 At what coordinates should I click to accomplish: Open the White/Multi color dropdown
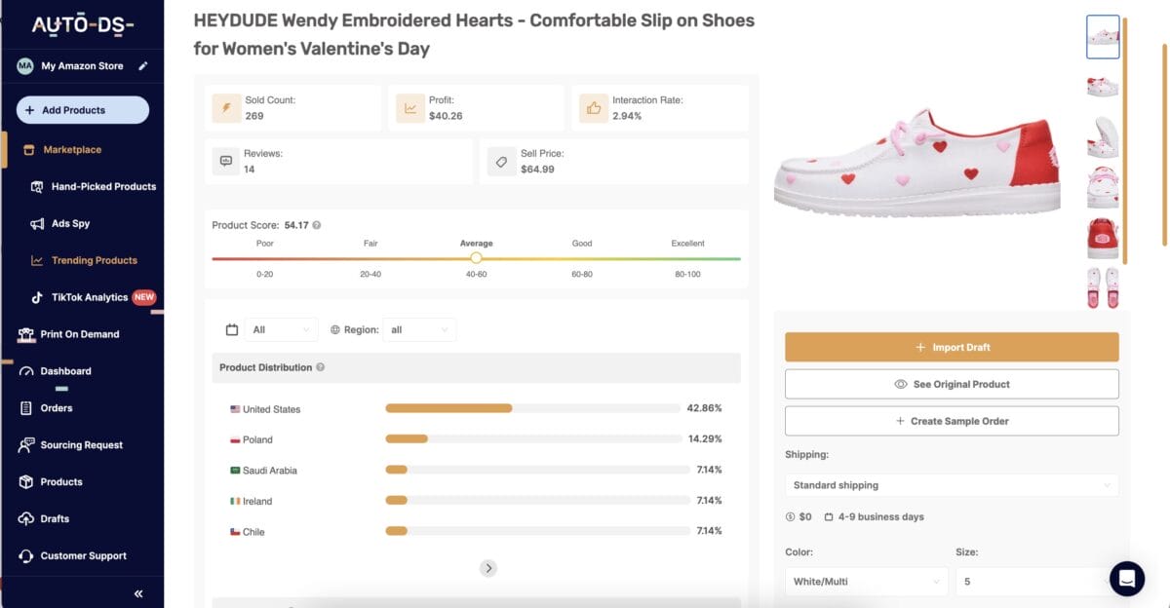[865, 581]
